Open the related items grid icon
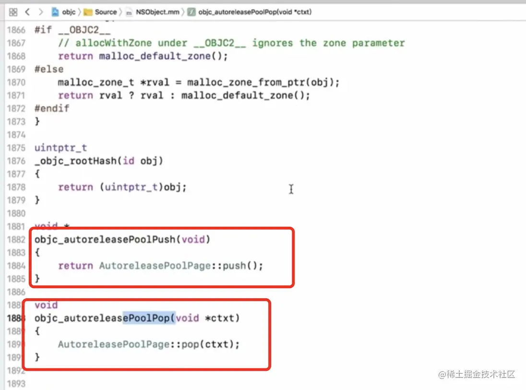The image size is (526, 390). tap(13, 12)
